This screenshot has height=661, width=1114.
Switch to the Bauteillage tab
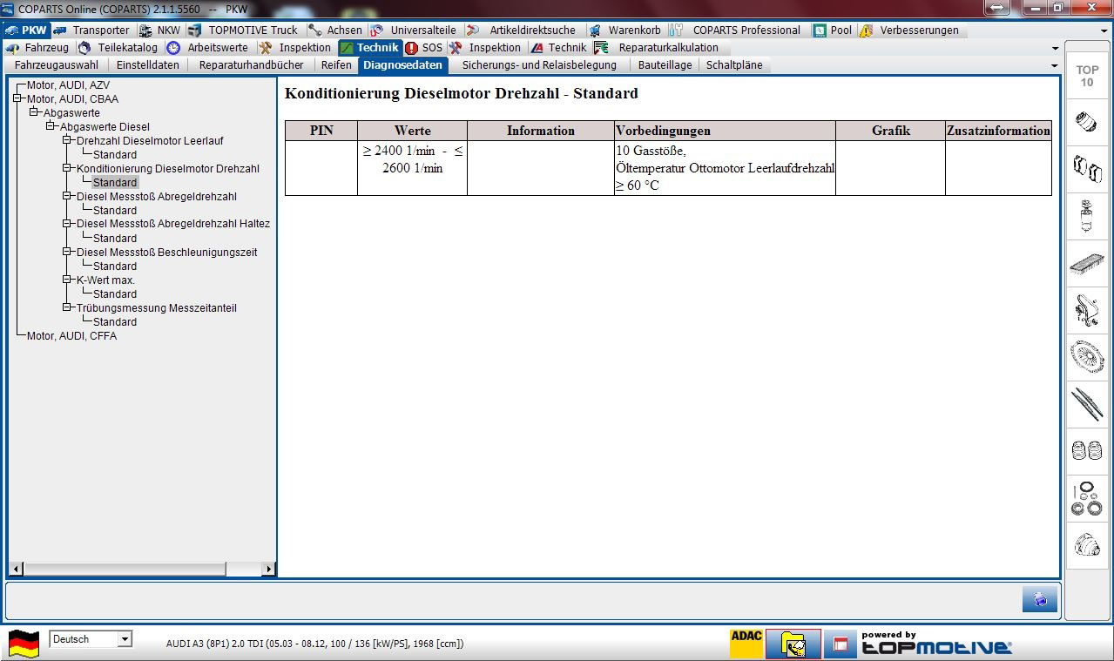coord(665,65)
